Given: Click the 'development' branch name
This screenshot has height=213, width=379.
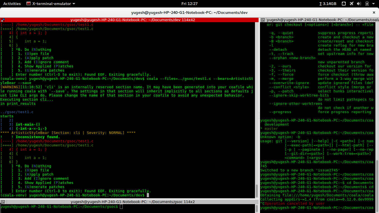Looking at the screenshot, I should pos(277,125).
